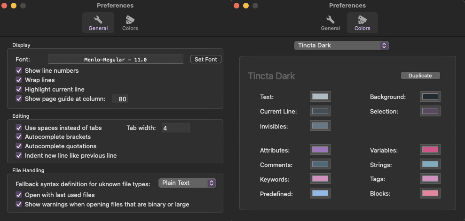The height and width of the screenshot is (221, 465).
Task: Click the Duplicate theme button
Action: pyautogui.click(x=420, y=76)
